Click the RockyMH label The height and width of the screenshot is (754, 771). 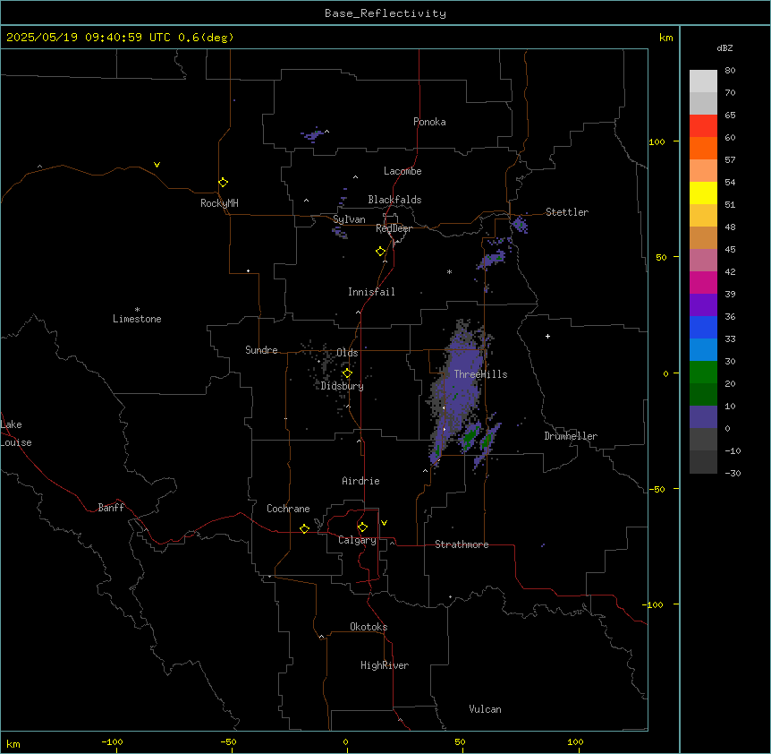point(219,203)
